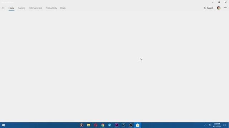Open the Action Center notifications icon
This screenshot has width=229, height=128.
224,125
